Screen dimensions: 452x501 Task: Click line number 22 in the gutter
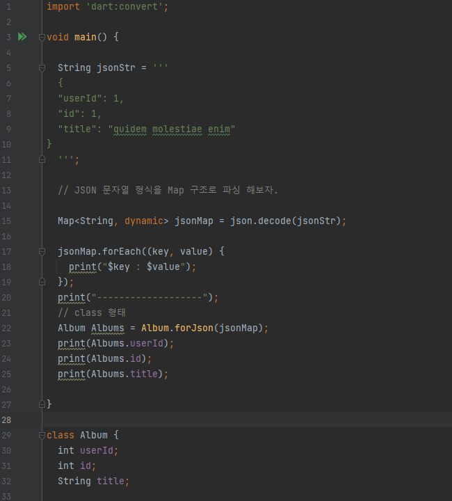pos(6,328)
